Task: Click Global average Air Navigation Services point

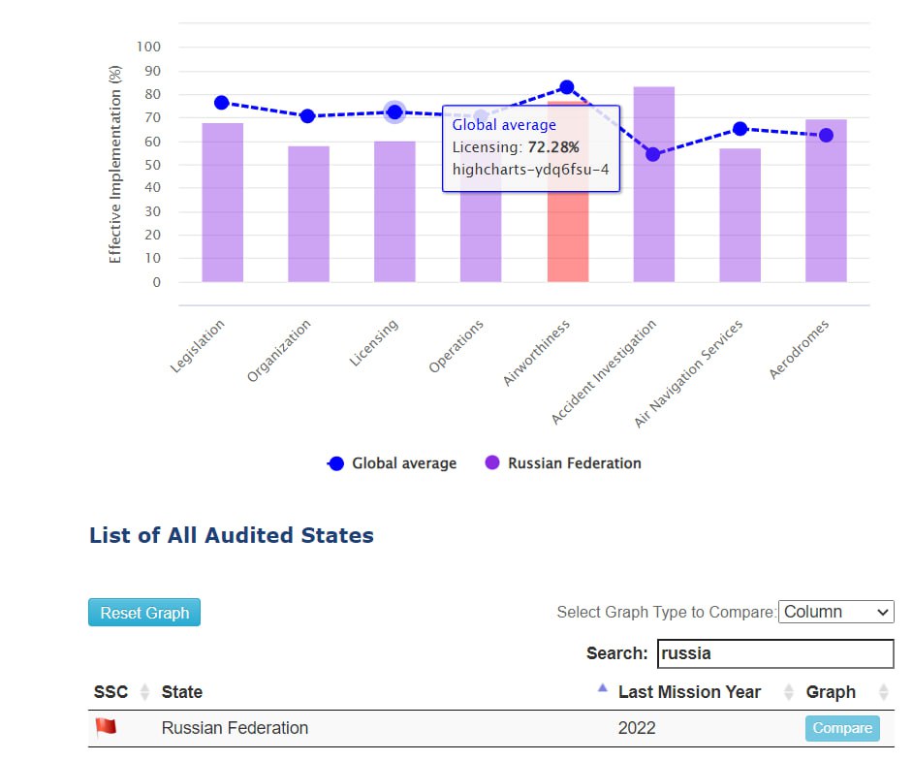Action: click(x=740, y=129)
